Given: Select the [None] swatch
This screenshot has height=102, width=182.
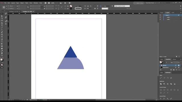Looking at the screenshot, I should pyautogui.click(x=170, y=65).
